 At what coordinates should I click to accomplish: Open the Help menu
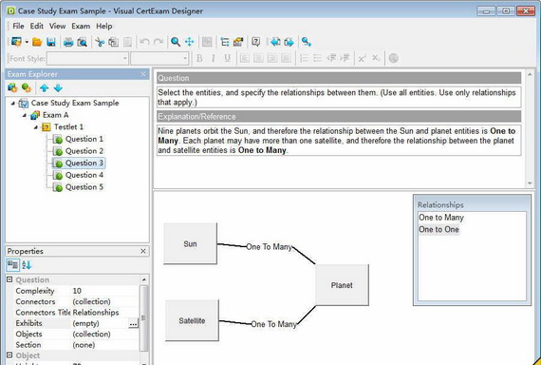(103, 27)
